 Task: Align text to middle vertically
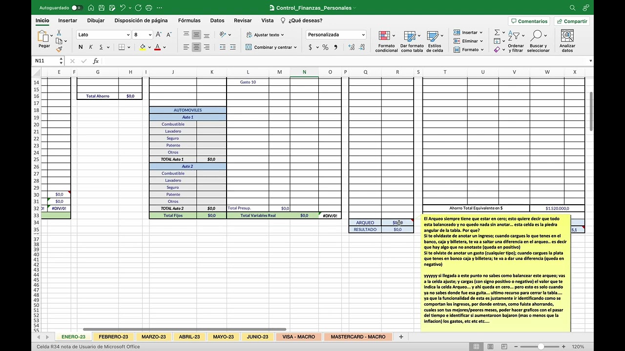click(x=196, y=35)
